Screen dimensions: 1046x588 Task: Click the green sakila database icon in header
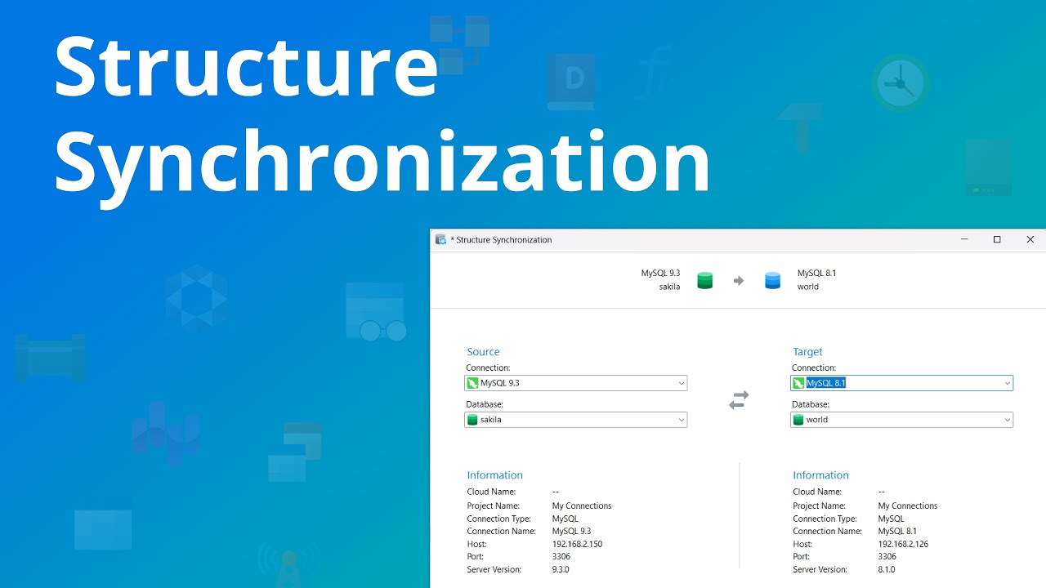[x=704, y=281]
